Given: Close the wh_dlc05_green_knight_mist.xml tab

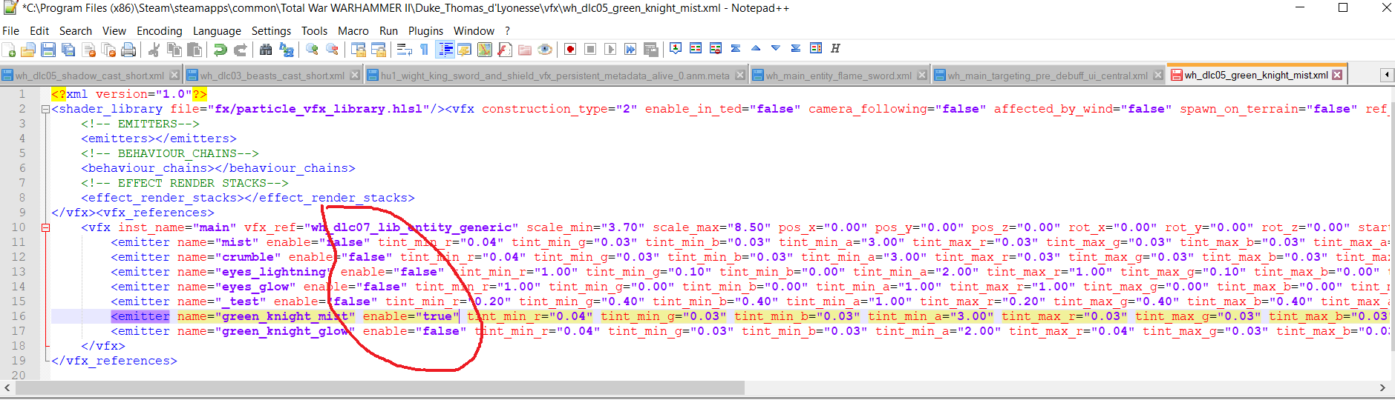Looking at the screenshot, I should pyautogui.click(x=1337, y=75).
